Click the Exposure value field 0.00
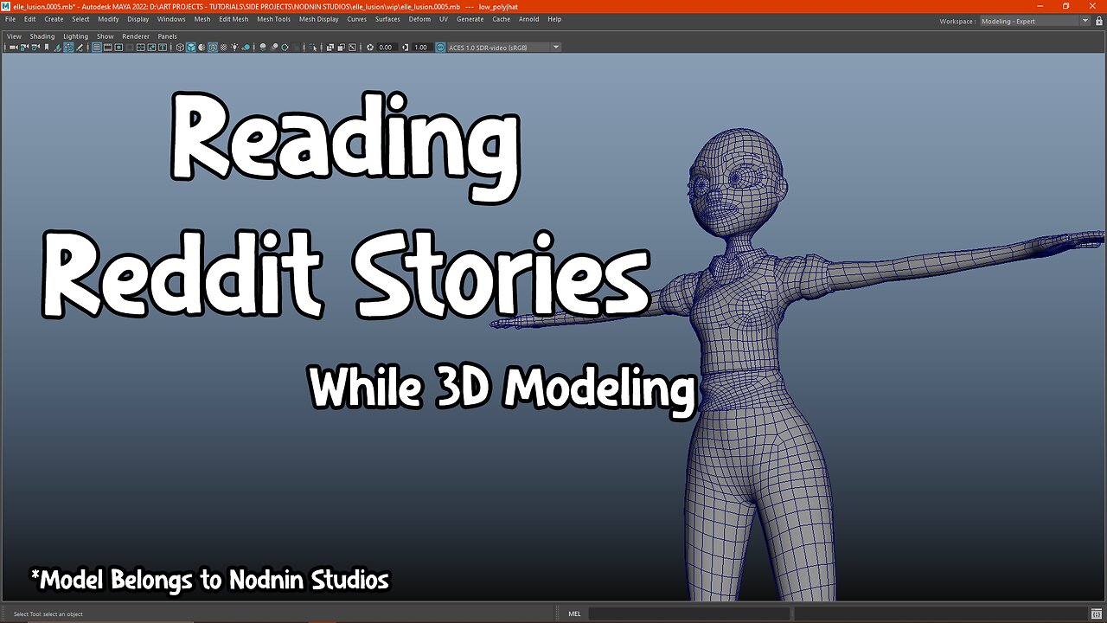This screenshot has height=623, width=1107. (386, 47)
